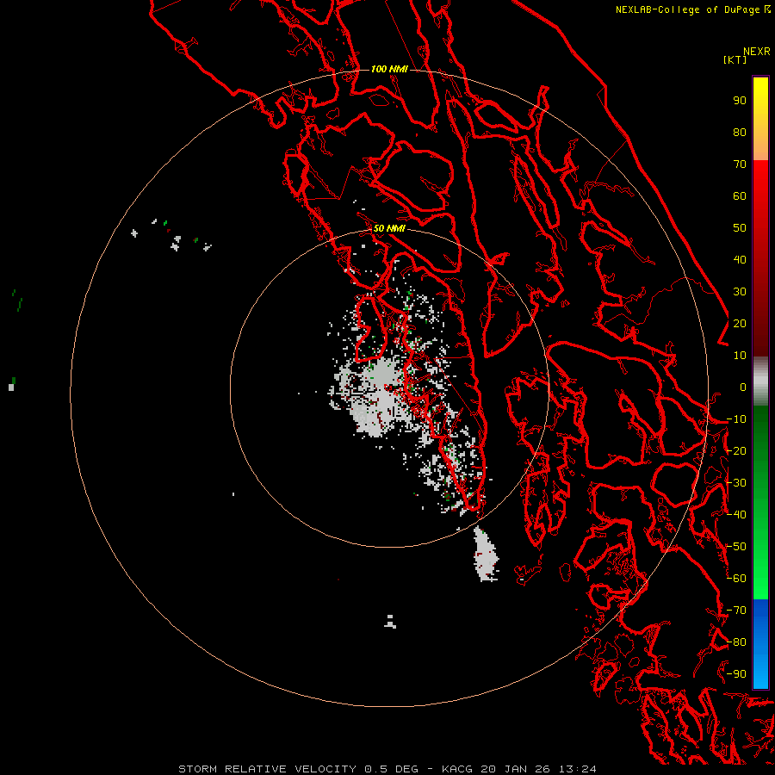
Task: Click the 10 value on velocity scale
Action: click(740, 356)
